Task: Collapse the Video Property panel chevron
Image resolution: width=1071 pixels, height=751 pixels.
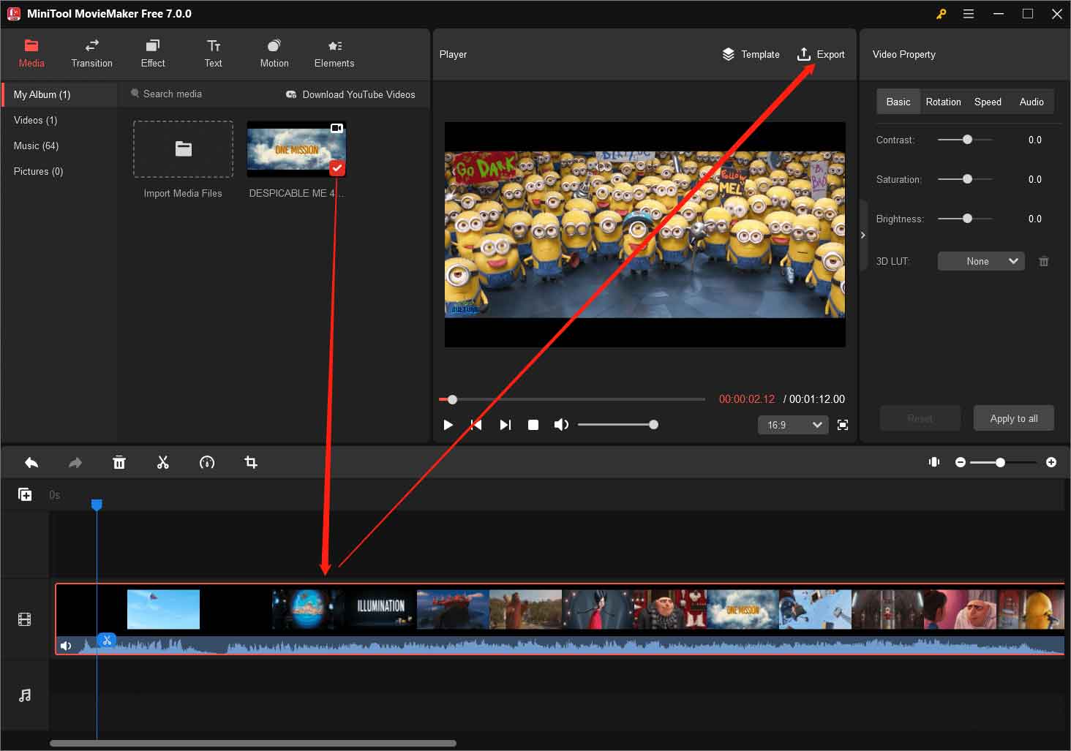Action: click(863, 235)
